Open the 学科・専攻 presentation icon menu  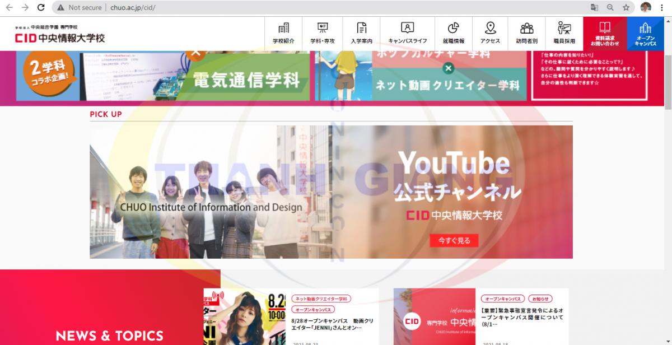322,34
